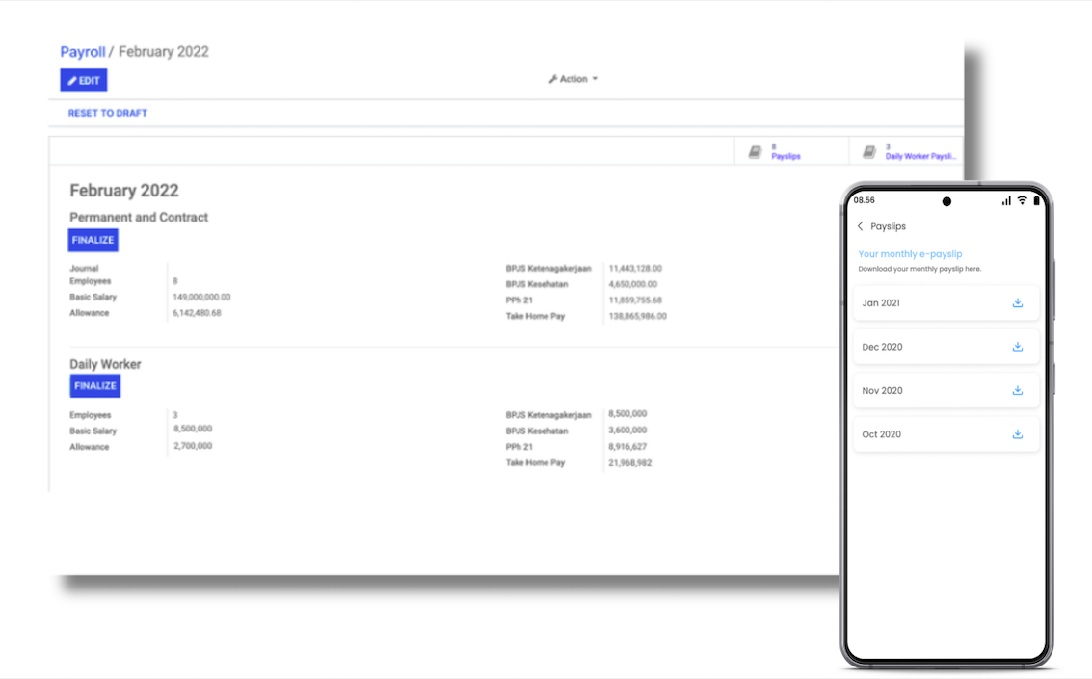Click the February 2022 breadcrumb text
Image resolution: width=1092 pixels, height=679 pixels.
coord(164,51)
